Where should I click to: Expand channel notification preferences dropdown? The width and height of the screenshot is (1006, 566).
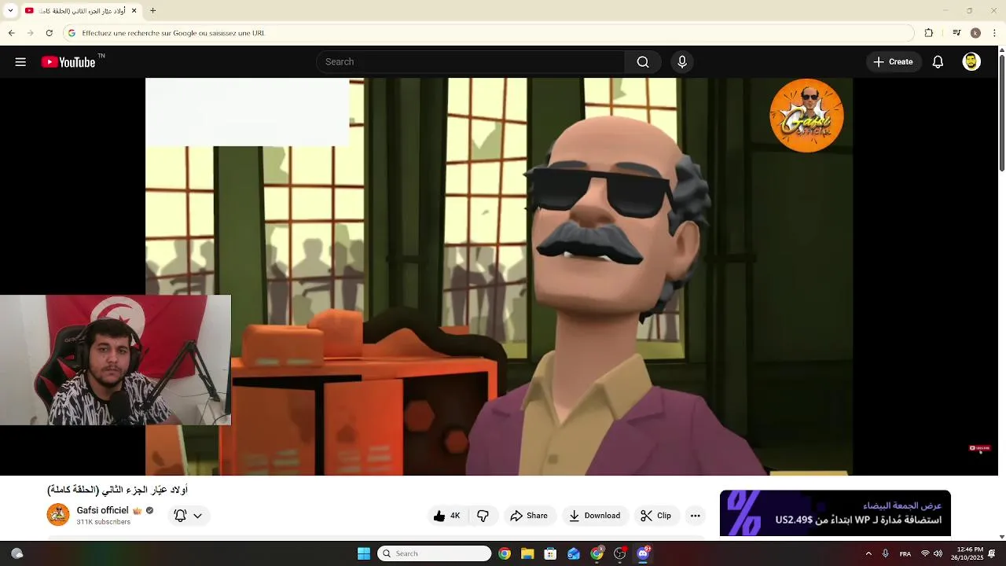(188, 516)
